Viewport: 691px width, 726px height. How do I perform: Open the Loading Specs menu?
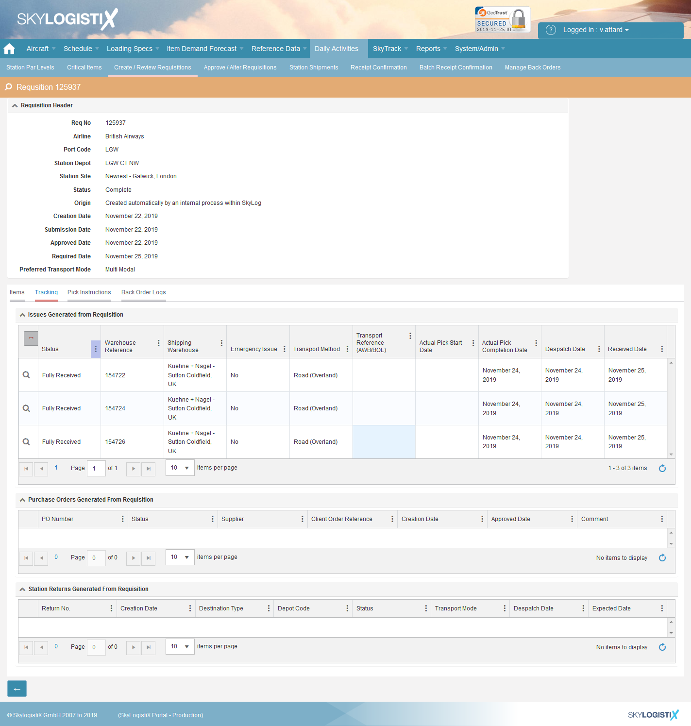[x=133, y=49]
